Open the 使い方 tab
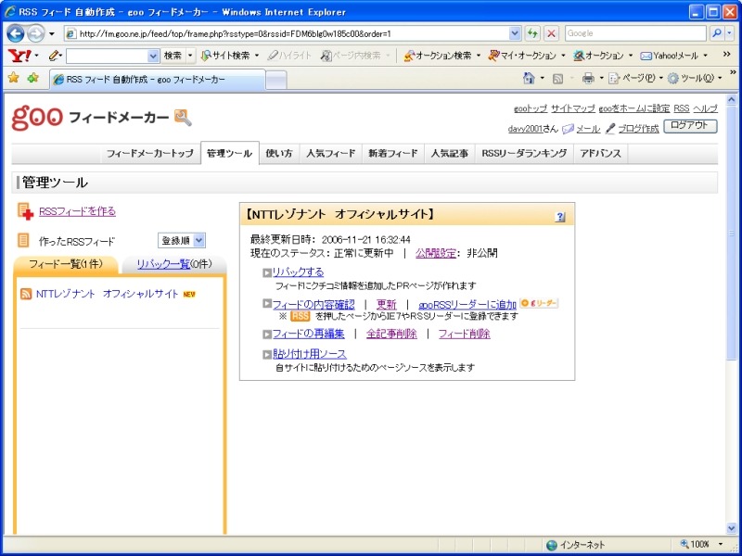742x556 pixels. point(279,153)
